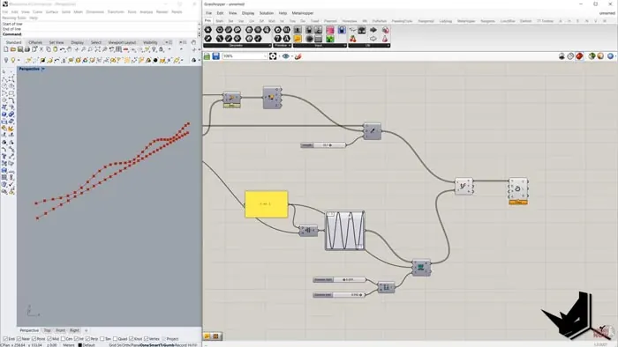Click the pink gradient component icon
Viewport: 618px width, 347px height.
pyautogui.click(x=330, y=30)
